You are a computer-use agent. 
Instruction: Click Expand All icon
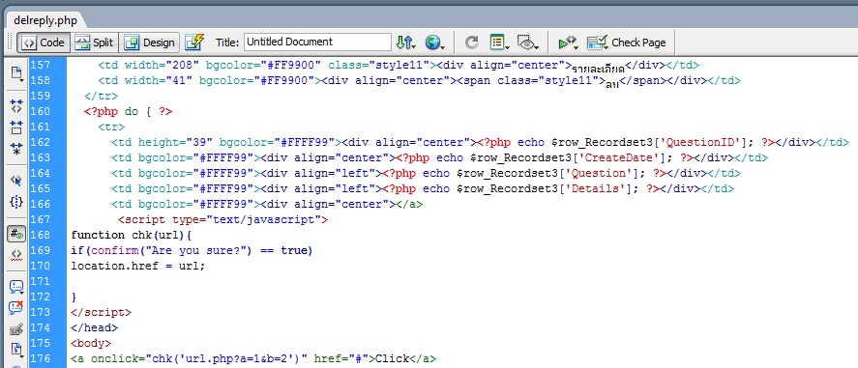pos(16,149)
